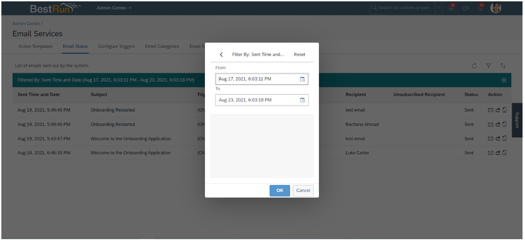Click the Filtered By summary text
Viewport: 525px width, 240px height.
[x=106, y=80]
